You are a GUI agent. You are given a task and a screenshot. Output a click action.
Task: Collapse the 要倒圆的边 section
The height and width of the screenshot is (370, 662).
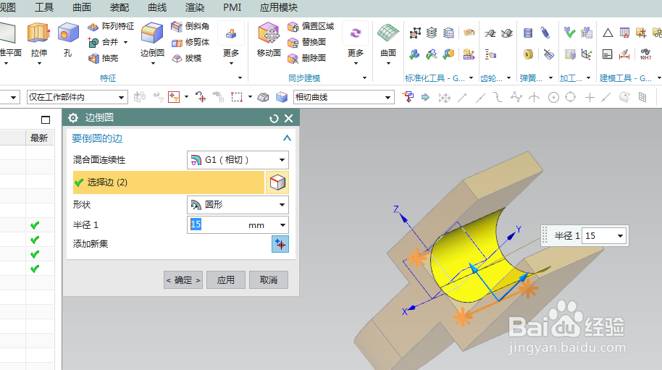pos(287,138)
